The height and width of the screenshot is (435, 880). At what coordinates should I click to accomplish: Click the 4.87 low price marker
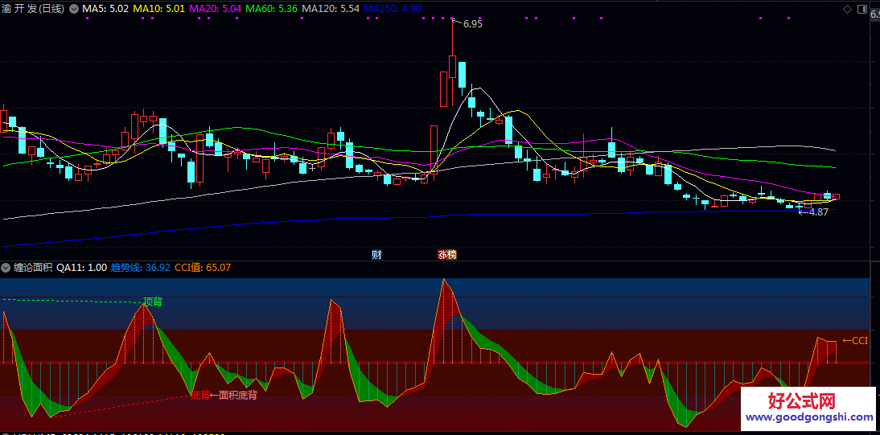point(817,212)
